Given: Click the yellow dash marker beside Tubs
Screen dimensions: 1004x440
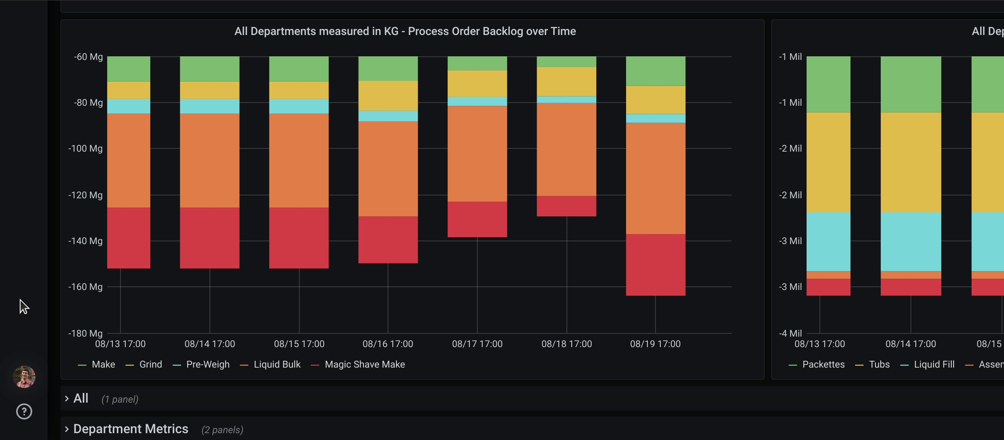Looking at the screenshot, I should pyautogui.click(x=860, y=364).
